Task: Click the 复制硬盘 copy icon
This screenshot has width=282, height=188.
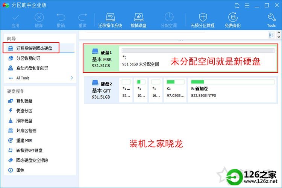Action: tap(11, 101)
